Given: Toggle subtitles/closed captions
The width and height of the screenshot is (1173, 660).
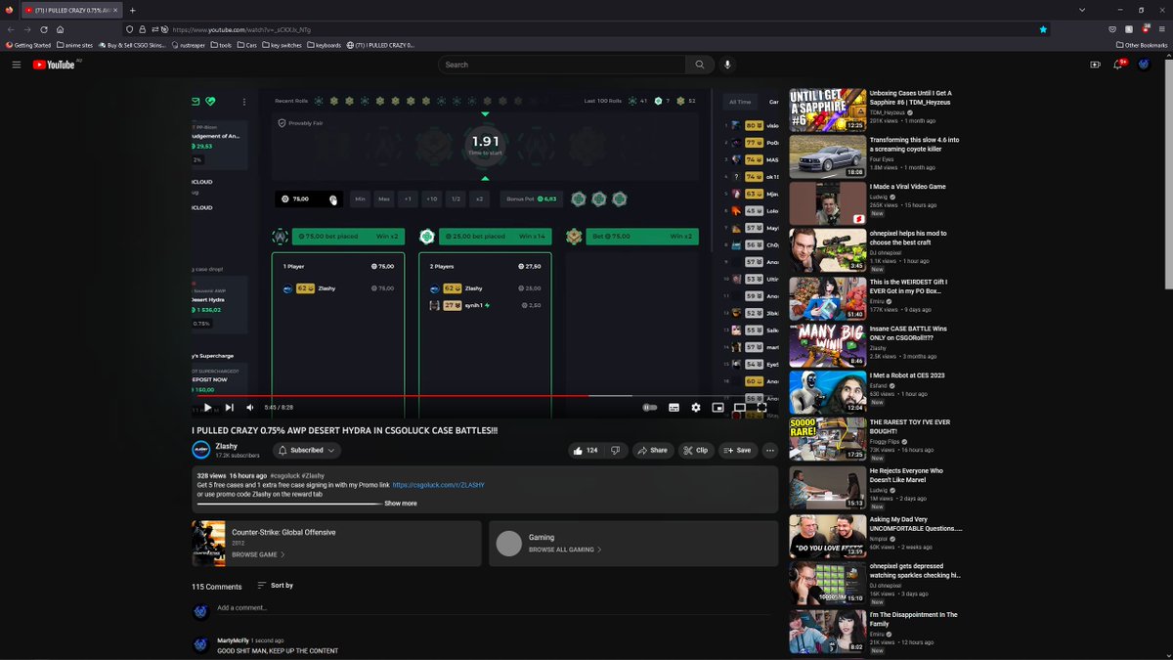Looking at the screenshot, I should click(x=673, y=408).
